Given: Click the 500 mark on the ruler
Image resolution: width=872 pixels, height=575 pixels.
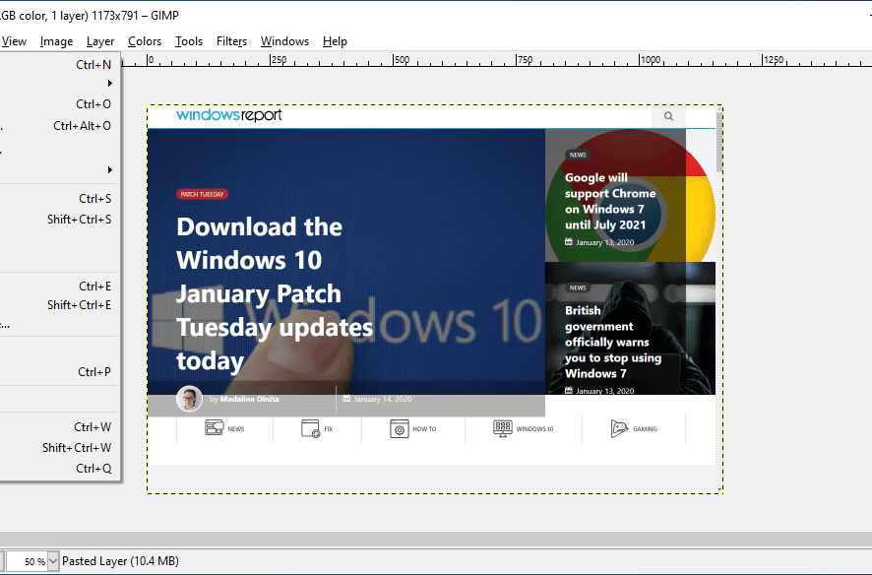Looking at the screenshot, I should tap(401, 59).
